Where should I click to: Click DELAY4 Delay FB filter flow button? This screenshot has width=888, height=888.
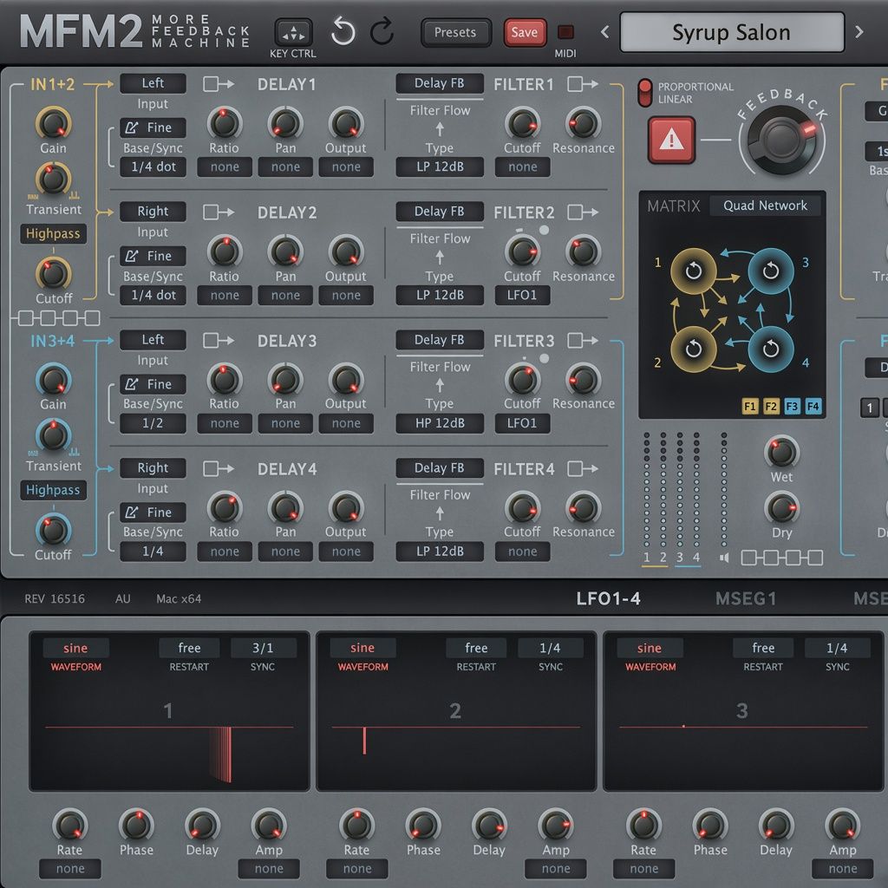pos(440,467)
